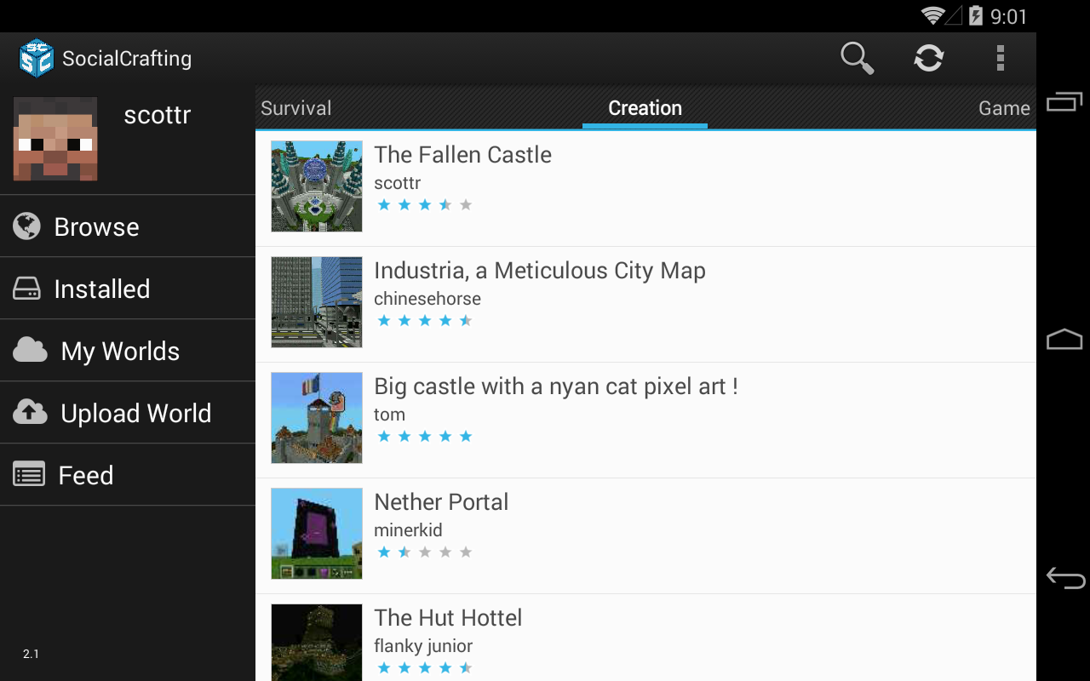Screen dimensions: 1090x681
Task: Click the star rating of The Hut Hottel
Action: (424, 668)
